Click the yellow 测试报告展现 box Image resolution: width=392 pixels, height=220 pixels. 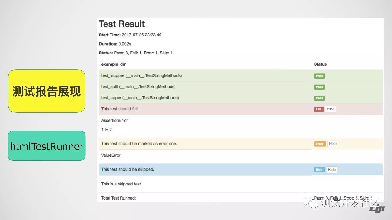(47, 91)
